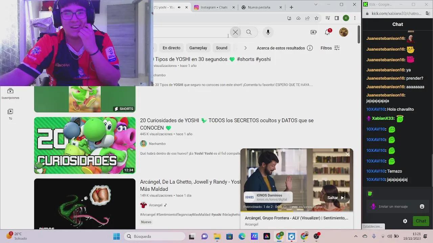Open Kick chat settings gear
Viewport: 433px width, 243px height.
click(x=405, y=221)
